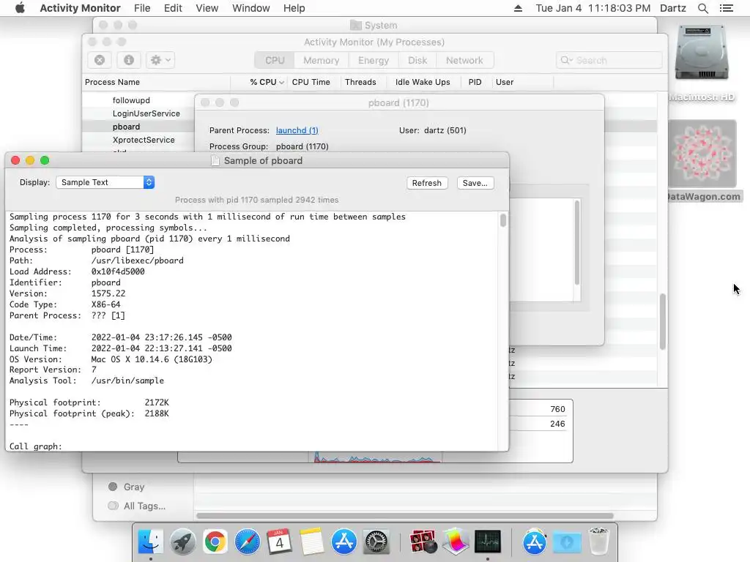Open the Edit menu
This screenshot has height=562, width=750.
[x=173, y=8]
